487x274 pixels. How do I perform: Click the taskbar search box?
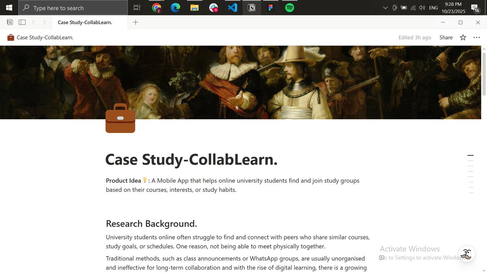point(73,8)
